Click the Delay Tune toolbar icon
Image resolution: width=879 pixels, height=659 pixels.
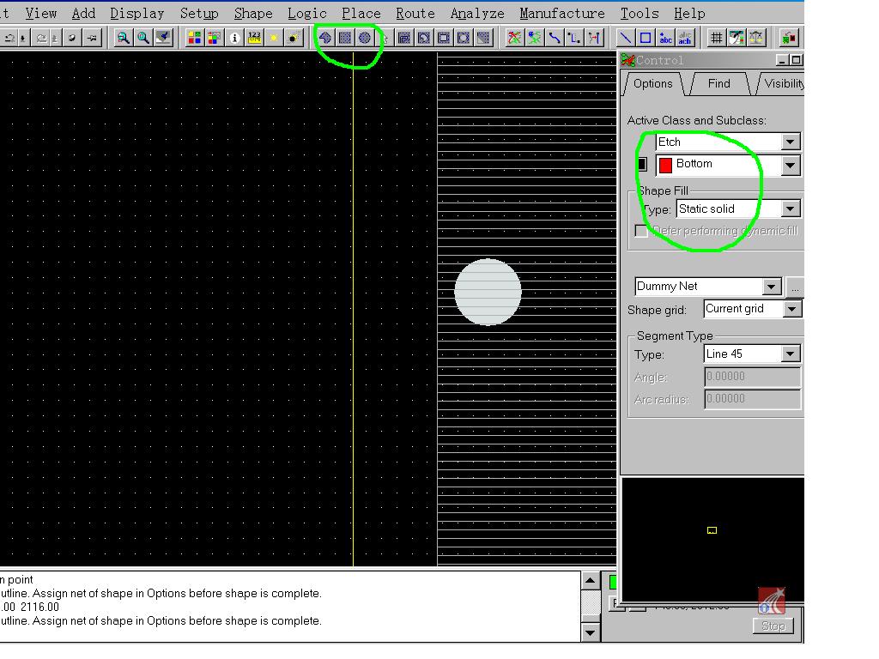tap(594, 38)
